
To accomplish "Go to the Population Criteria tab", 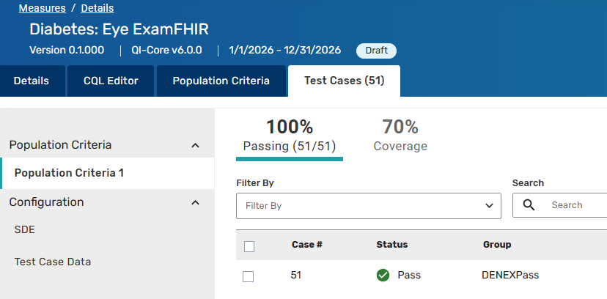I will pyautogui.click(x=221, y=81).
